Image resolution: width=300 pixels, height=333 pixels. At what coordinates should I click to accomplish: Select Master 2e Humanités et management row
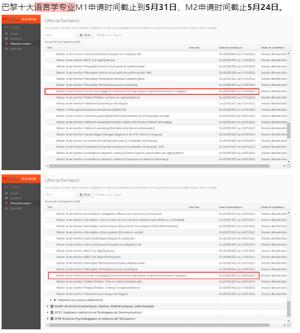166,214
